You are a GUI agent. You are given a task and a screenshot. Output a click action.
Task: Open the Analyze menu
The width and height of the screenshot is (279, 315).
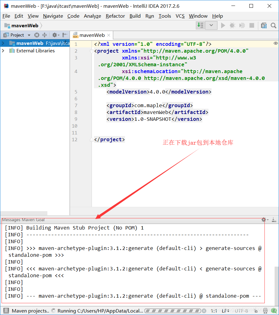(x=92, y=16)
